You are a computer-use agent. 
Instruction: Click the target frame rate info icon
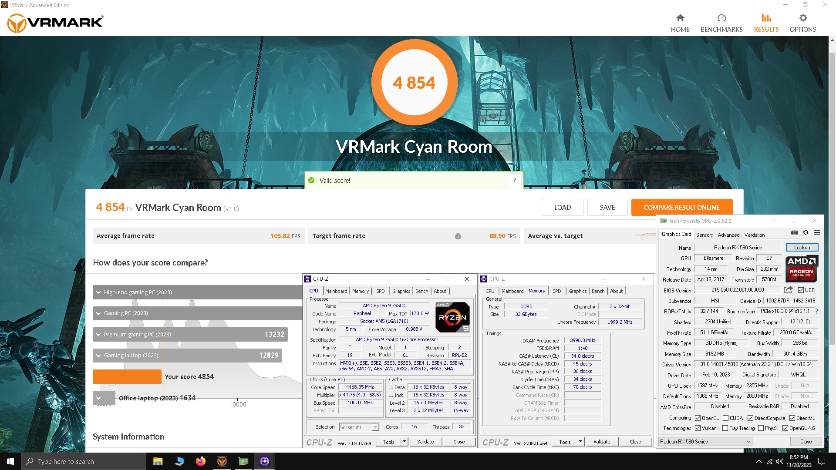pos(458,236)
